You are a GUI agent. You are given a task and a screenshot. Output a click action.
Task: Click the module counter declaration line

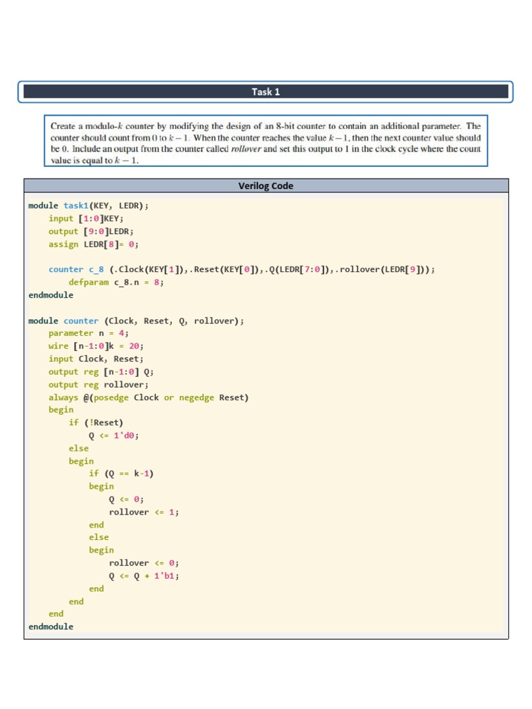[136, 321]
